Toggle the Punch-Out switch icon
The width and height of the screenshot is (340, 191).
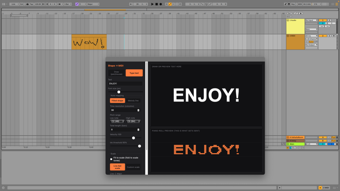coord(210,4)
